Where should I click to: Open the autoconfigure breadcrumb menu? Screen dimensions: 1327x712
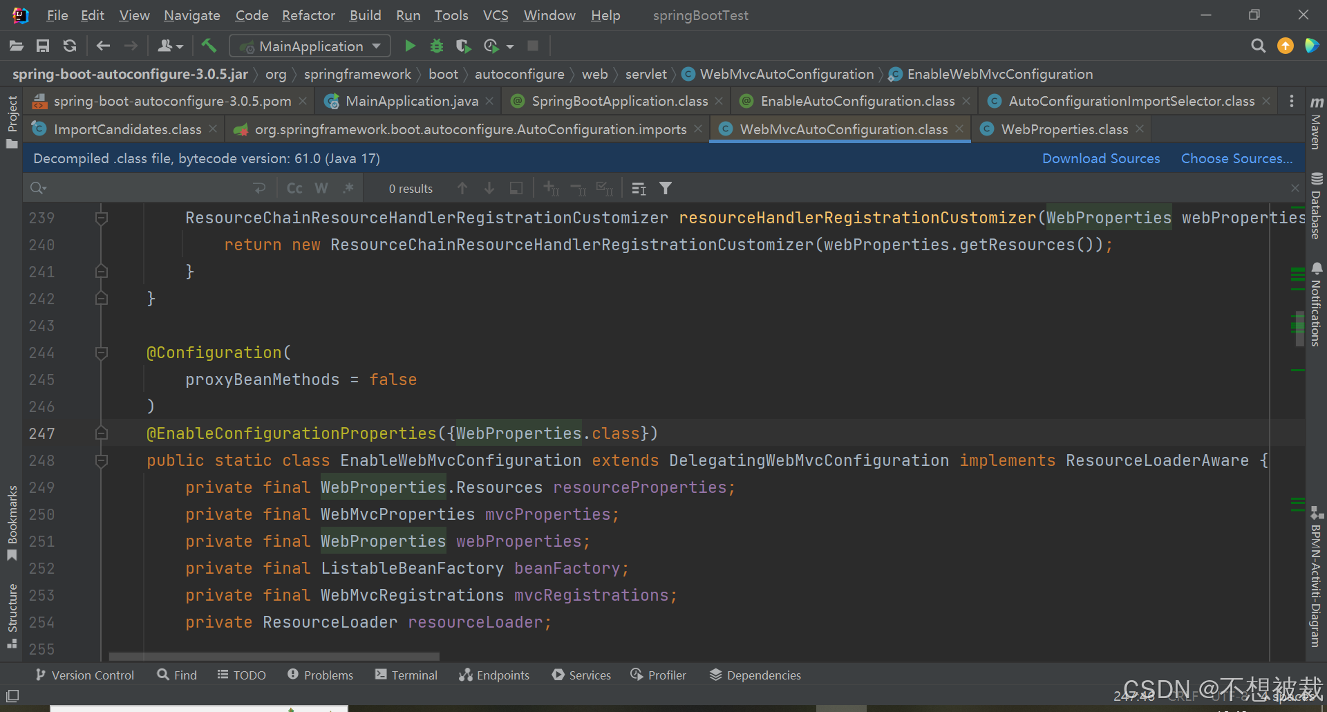(x=520, y=74)
